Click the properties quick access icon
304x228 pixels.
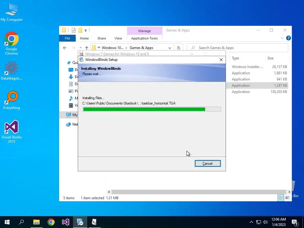click(74, 30)
